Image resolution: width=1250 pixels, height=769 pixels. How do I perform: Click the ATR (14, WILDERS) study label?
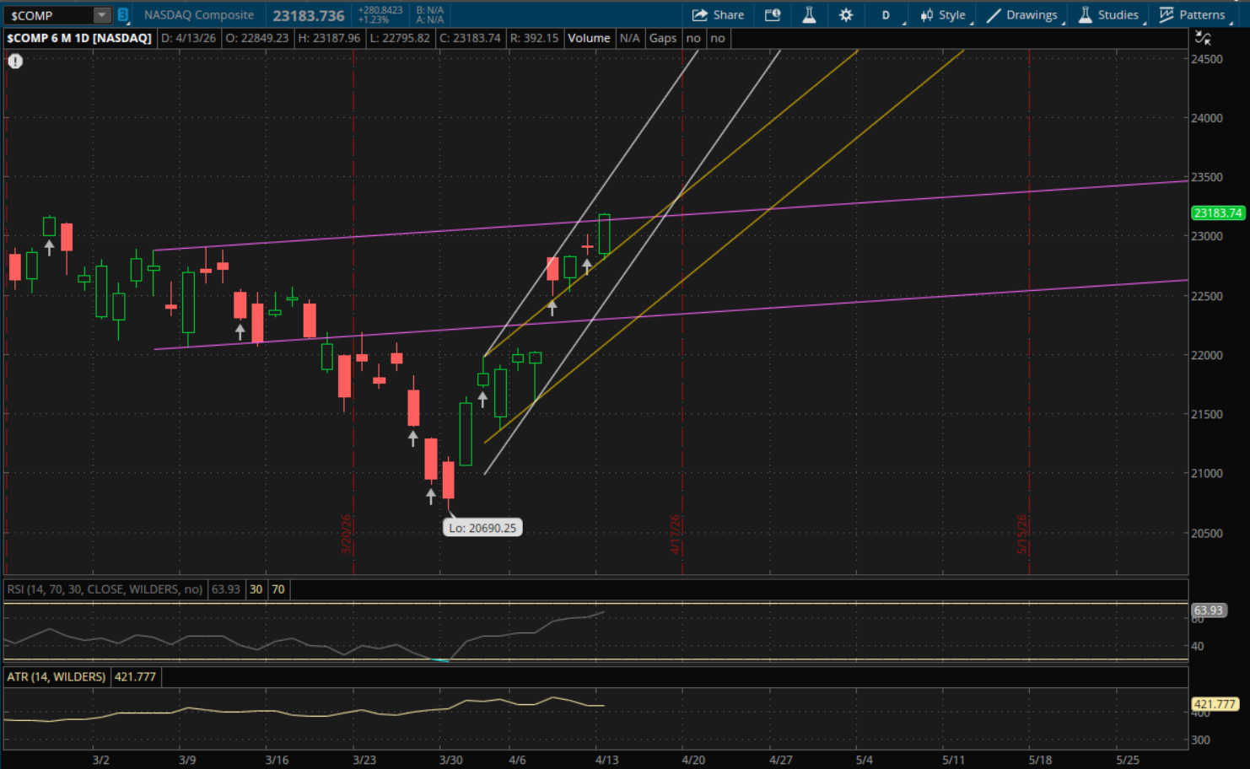[57, 676]
